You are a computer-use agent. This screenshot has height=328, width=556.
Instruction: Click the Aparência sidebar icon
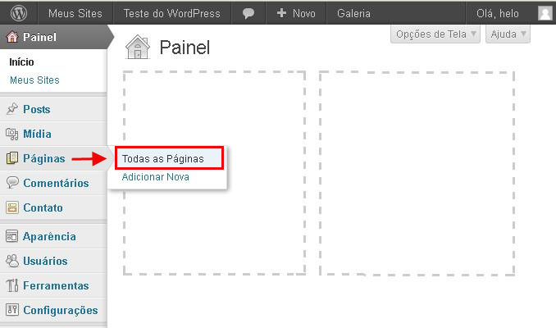(x=12, y=236)
